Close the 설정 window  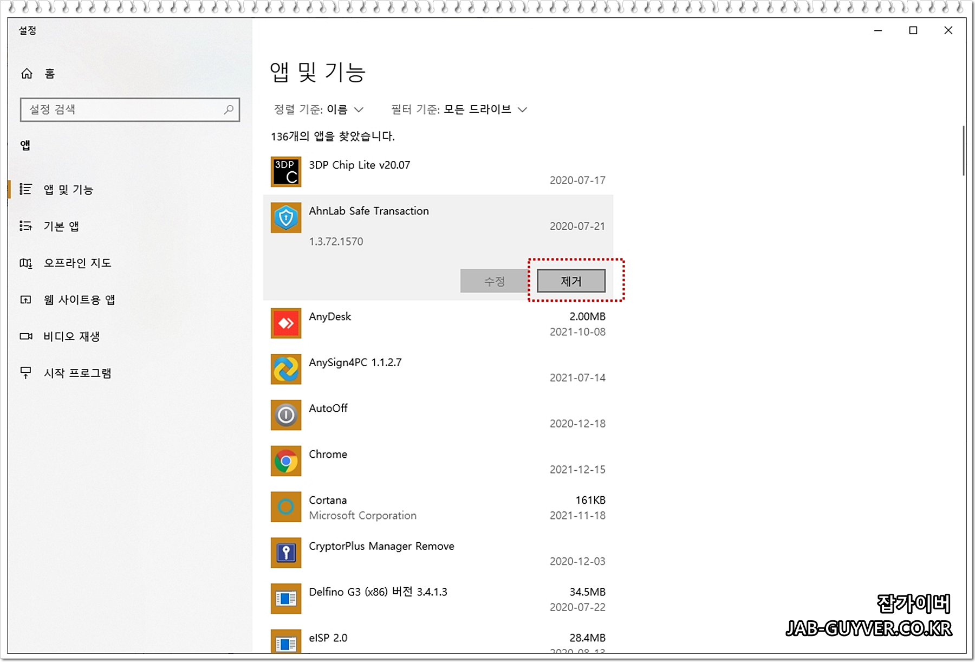pyautogui.click(x=948, y=30)
